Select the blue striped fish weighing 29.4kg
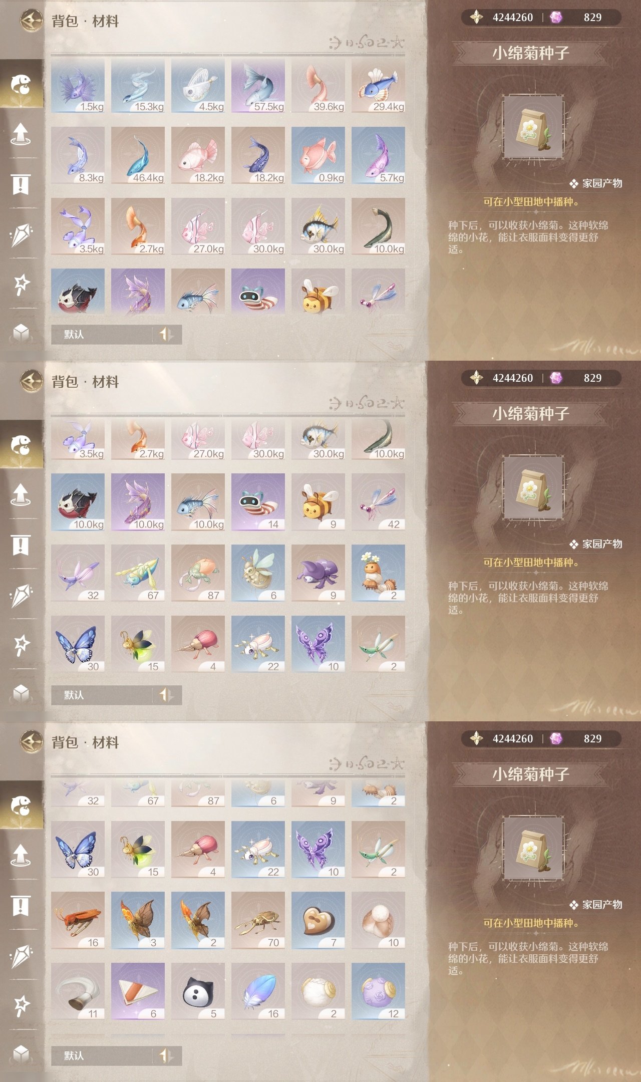 point(378,86)
